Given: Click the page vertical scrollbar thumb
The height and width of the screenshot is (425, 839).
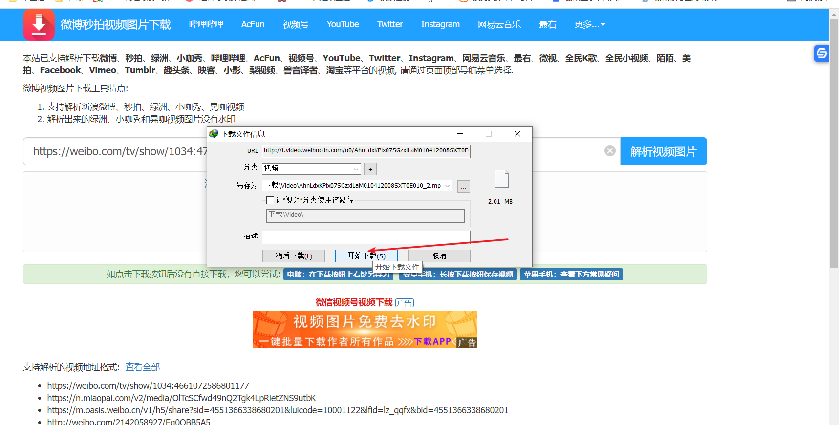Looking at the screenshot, I should (x=834, y=142).
